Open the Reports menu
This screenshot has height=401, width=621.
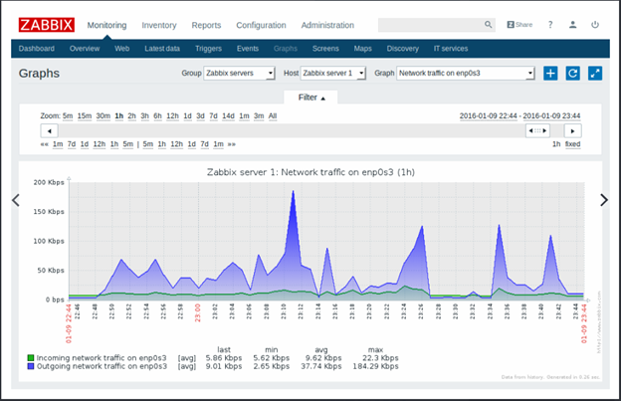click(x=206, y=25)
